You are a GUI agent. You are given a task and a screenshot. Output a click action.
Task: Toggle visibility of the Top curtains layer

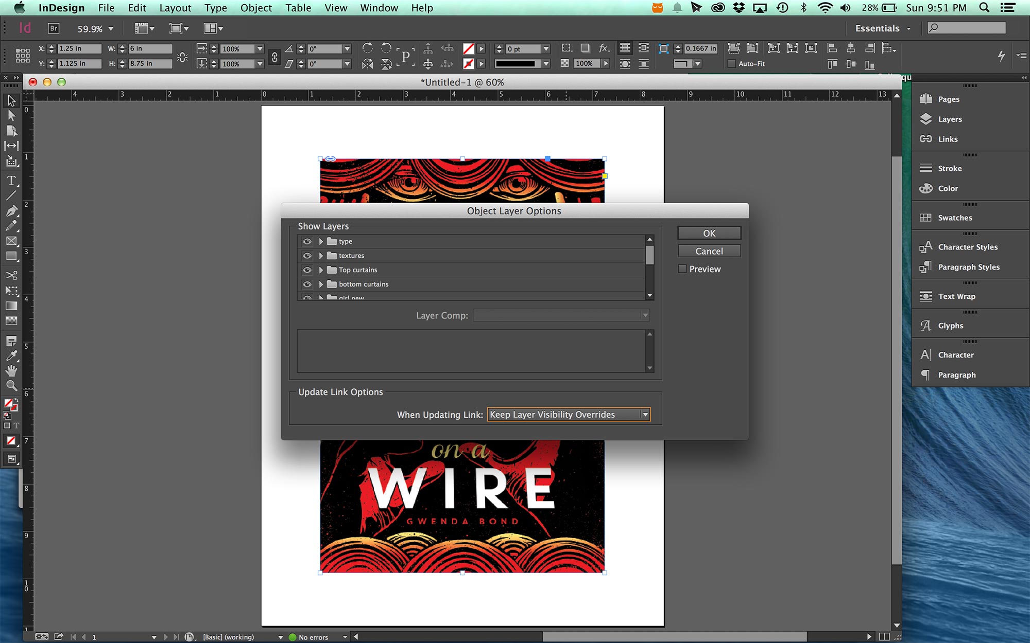pyautogui.click(x=307, y=270)
